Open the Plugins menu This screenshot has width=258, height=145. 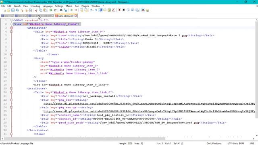(x=85, y=6)
